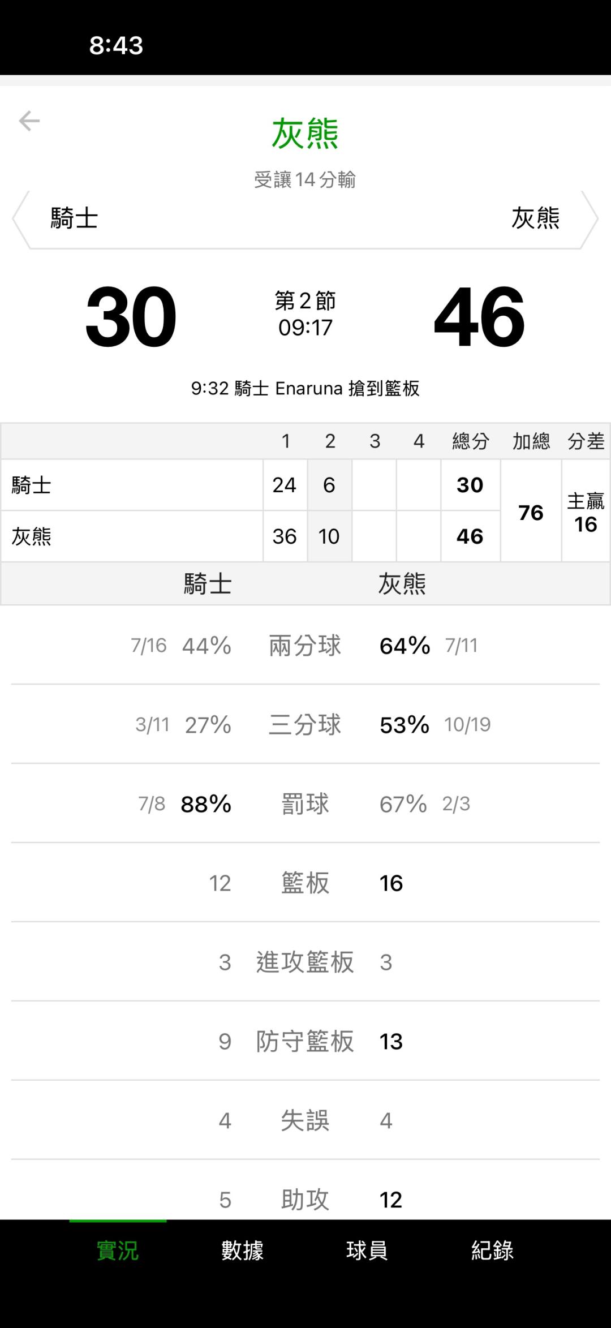The width and height of the screenshot is (611, 1328).
Task: Tap the green 灰熊 title
Action: pos(305,134)
